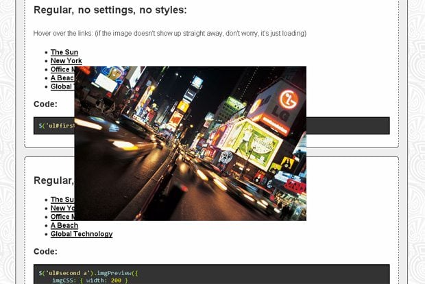Click 'The Sun' link in second list
This screenshot has height=284, width=425.
tap(62, 200)
